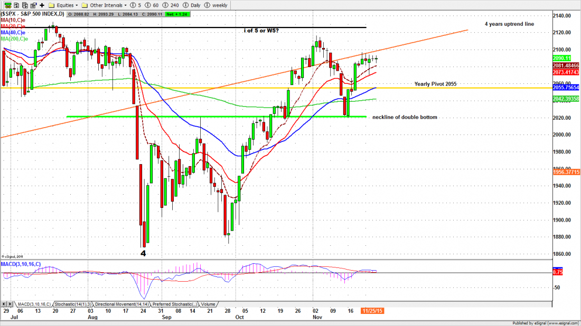
Task: Click the fourth toolbar icon before the plus
Action: (x=33, y=5)
